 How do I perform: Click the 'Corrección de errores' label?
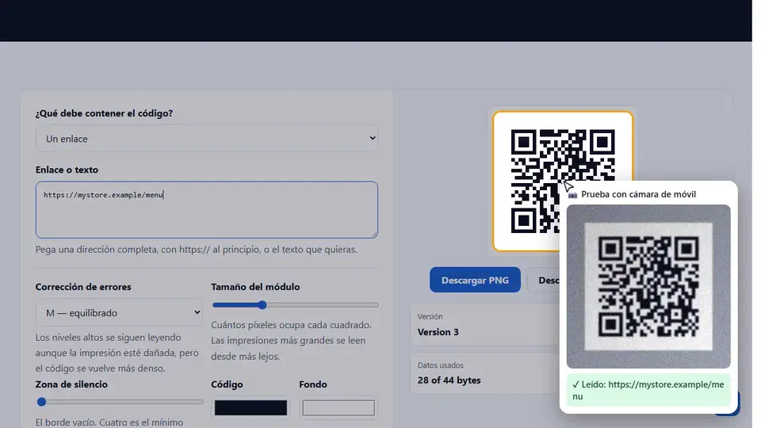coord(83,287)
